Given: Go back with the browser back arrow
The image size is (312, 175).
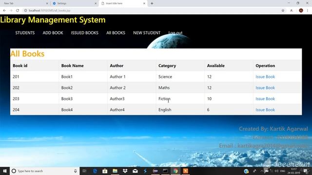Looking at the screenshot, I should pos(4,11).
